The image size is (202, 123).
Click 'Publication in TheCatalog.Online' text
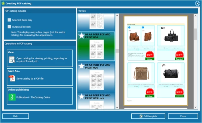coord(33,97)
